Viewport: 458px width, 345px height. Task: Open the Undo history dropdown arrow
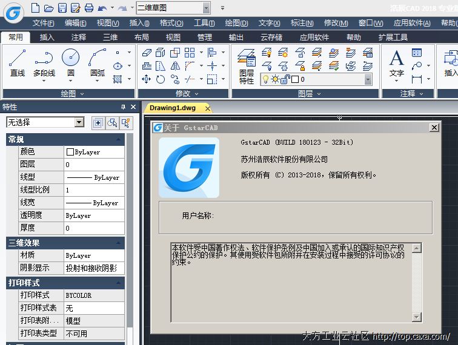pos(113,8)
